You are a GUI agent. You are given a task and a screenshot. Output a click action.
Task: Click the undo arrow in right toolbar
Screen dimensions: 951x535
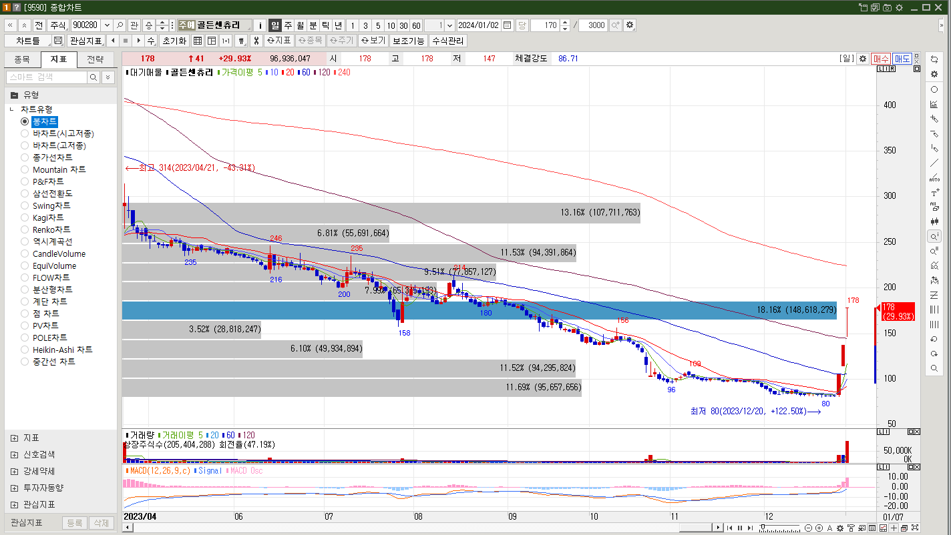tap(934, 339)
